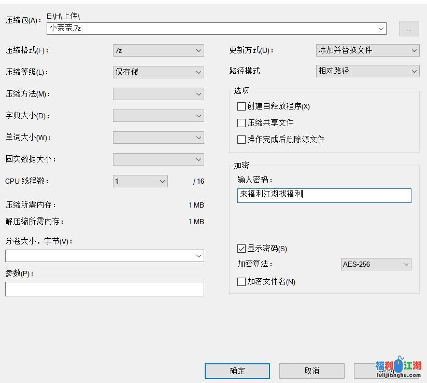Open the 分卷大小 volume size combo box
Image resolution: width=427 pixels, height=383 pixels.
tap(104, 256)
